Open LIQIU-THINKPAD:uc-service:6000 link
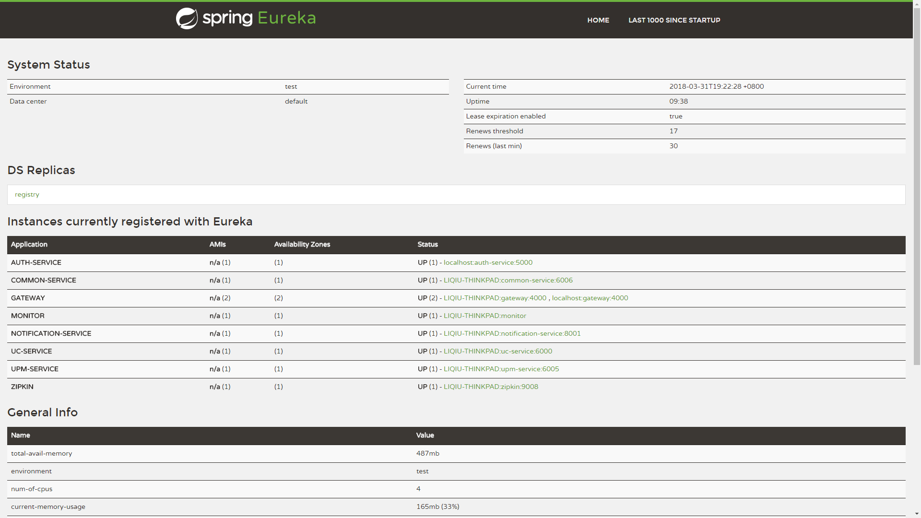This screenshot has height=518, width=921. (497, 352)
